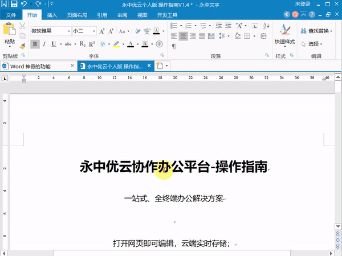Open the font name dropdown (微软雅黑)
Viewport: 342px width, 256px height.
(x=69, y=31)
